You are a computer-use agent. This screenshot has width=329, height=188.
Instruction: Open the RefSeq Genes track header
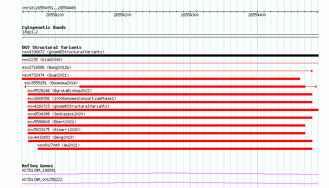pos(37,166)
